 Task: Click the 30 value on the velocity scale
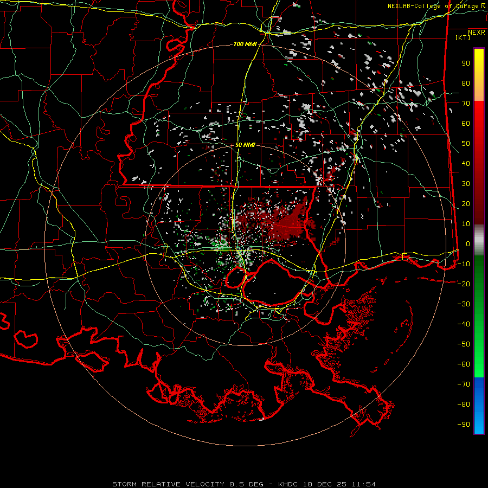[466, 184]
